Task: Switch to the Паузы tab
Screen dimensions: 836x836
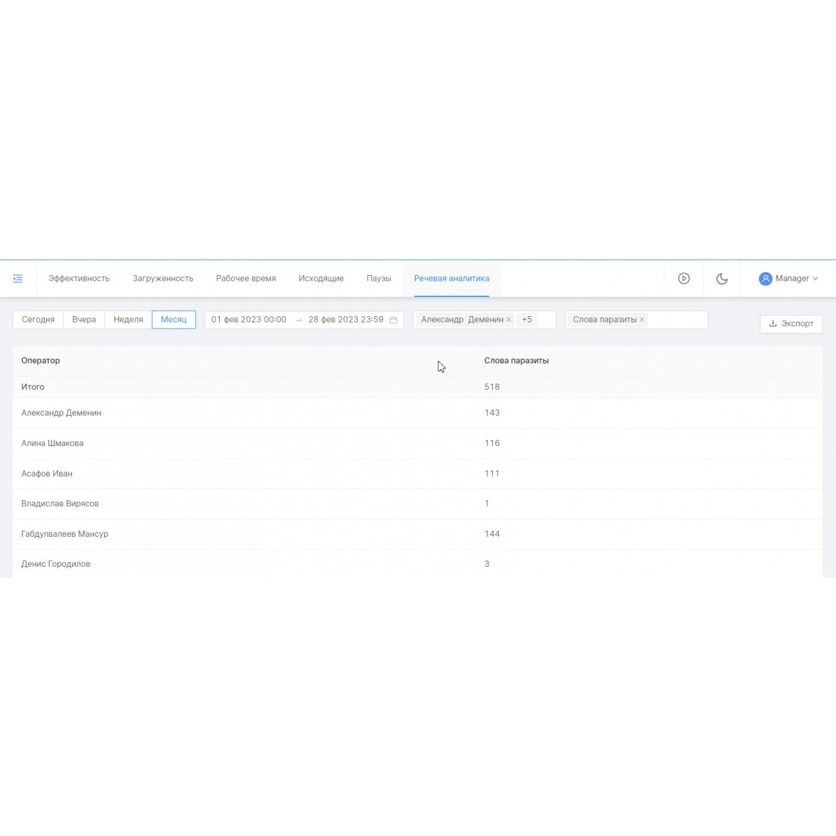Action: pyautogui.click(x=378, y=279)
